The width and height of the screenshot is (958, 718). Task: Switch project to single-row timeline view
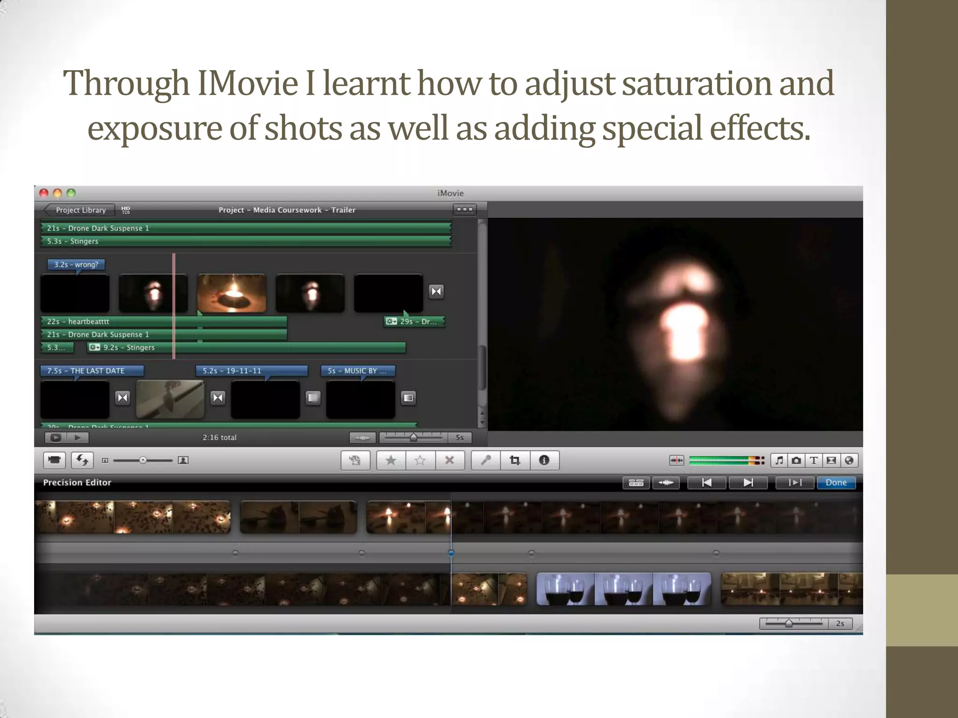coord(464,209)
